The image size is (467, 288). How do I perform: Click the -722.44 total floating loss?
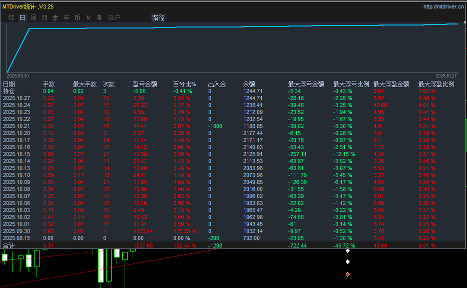click(297, 245)
